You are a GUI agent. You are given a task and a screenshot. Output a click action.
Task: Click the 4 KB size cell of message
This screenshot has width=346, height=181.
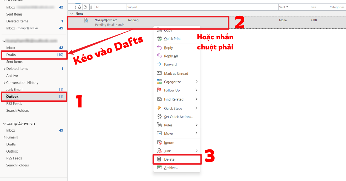pyautogui.click(x=314, y=20)
